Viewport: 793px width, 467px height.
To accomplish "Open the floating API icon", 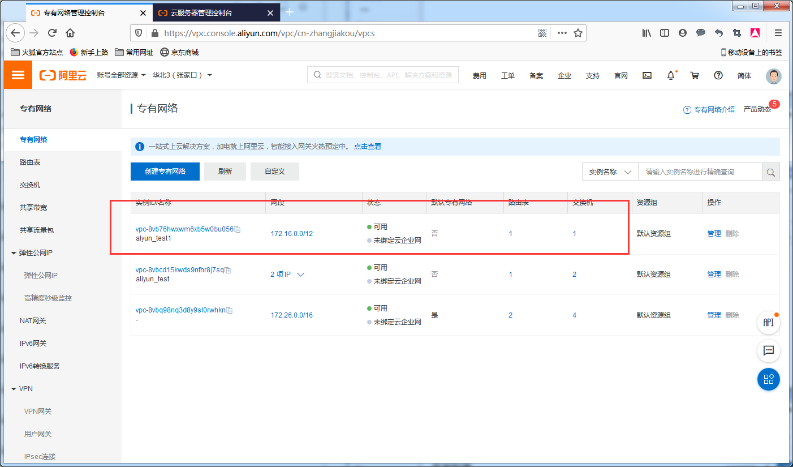I will tap(768, 323).
